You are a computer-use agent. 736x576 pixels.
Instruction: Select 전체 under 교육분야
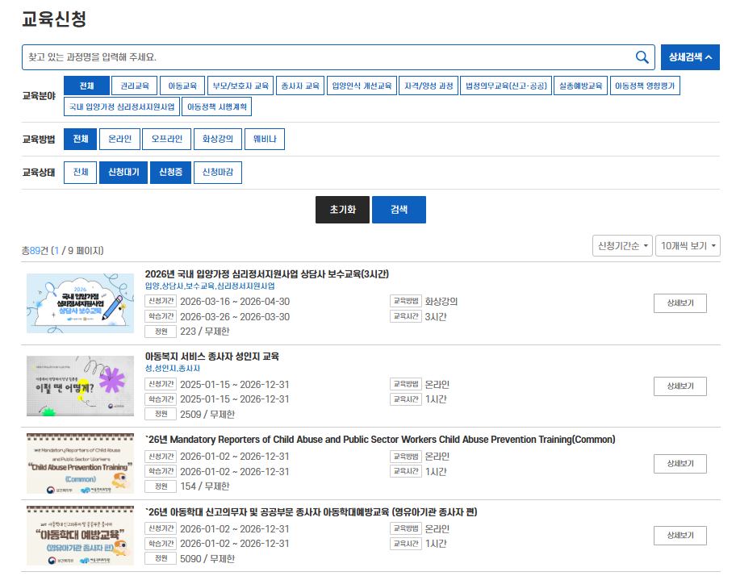(87, 86)
